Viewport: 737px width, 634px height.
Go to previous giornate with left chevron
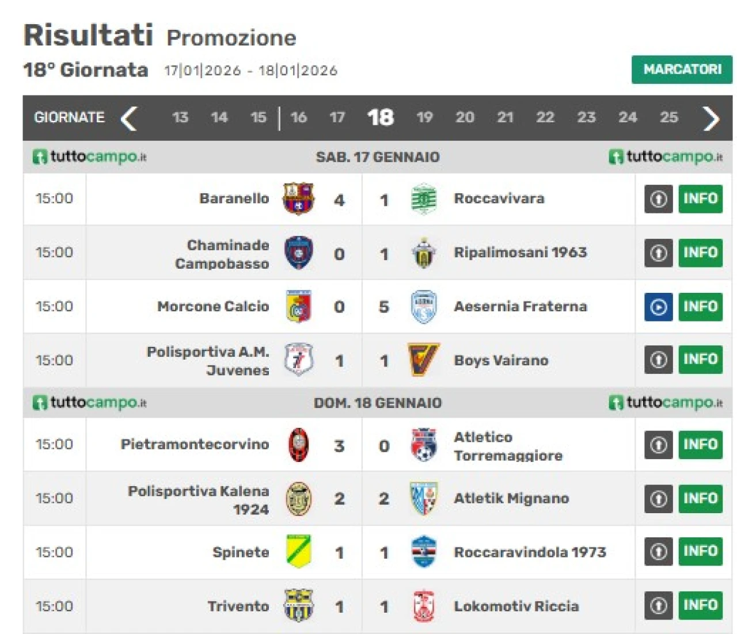[129, 119]
